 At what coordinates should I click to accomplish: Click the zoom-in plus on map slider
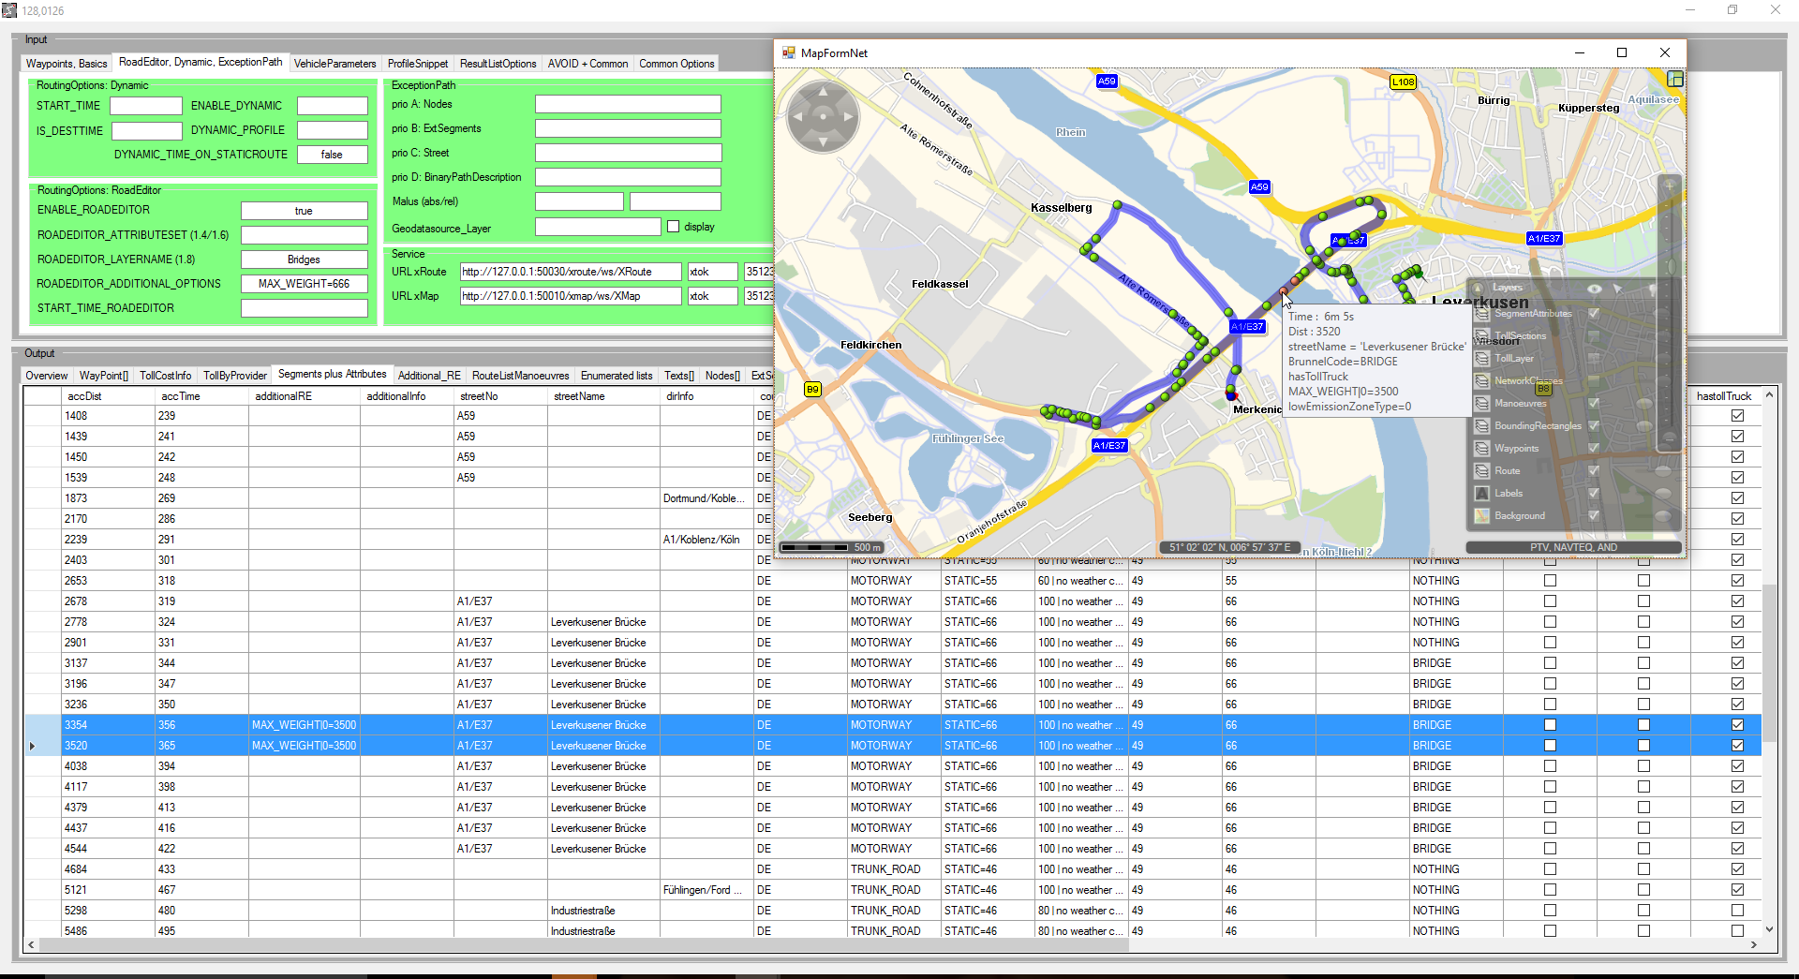[1669, 185]
